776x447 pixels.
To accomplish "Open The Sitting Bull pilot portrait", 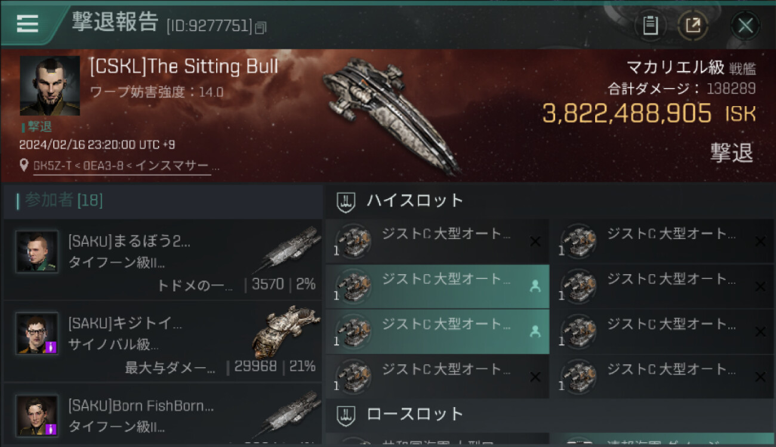I will (x=50, y=85).
